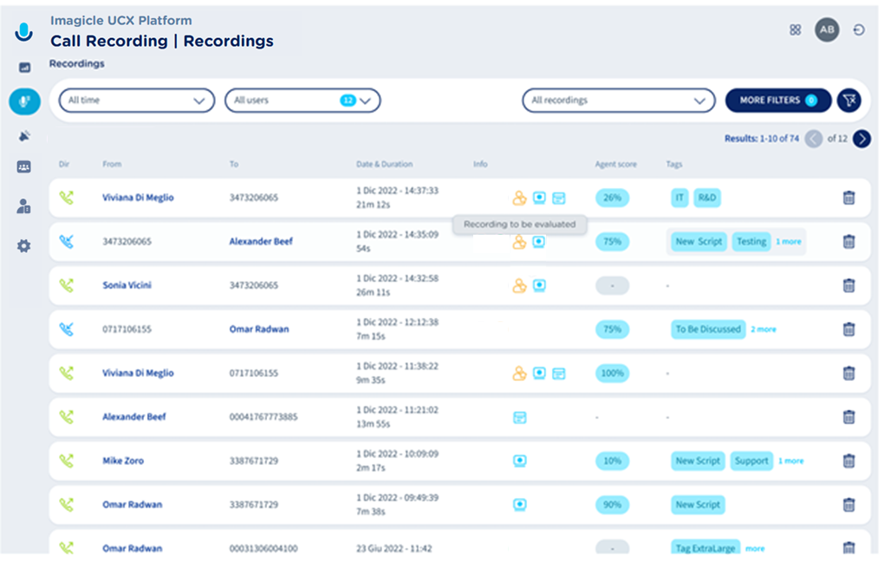Click the clear filters funnel icon

pos(848,100)
